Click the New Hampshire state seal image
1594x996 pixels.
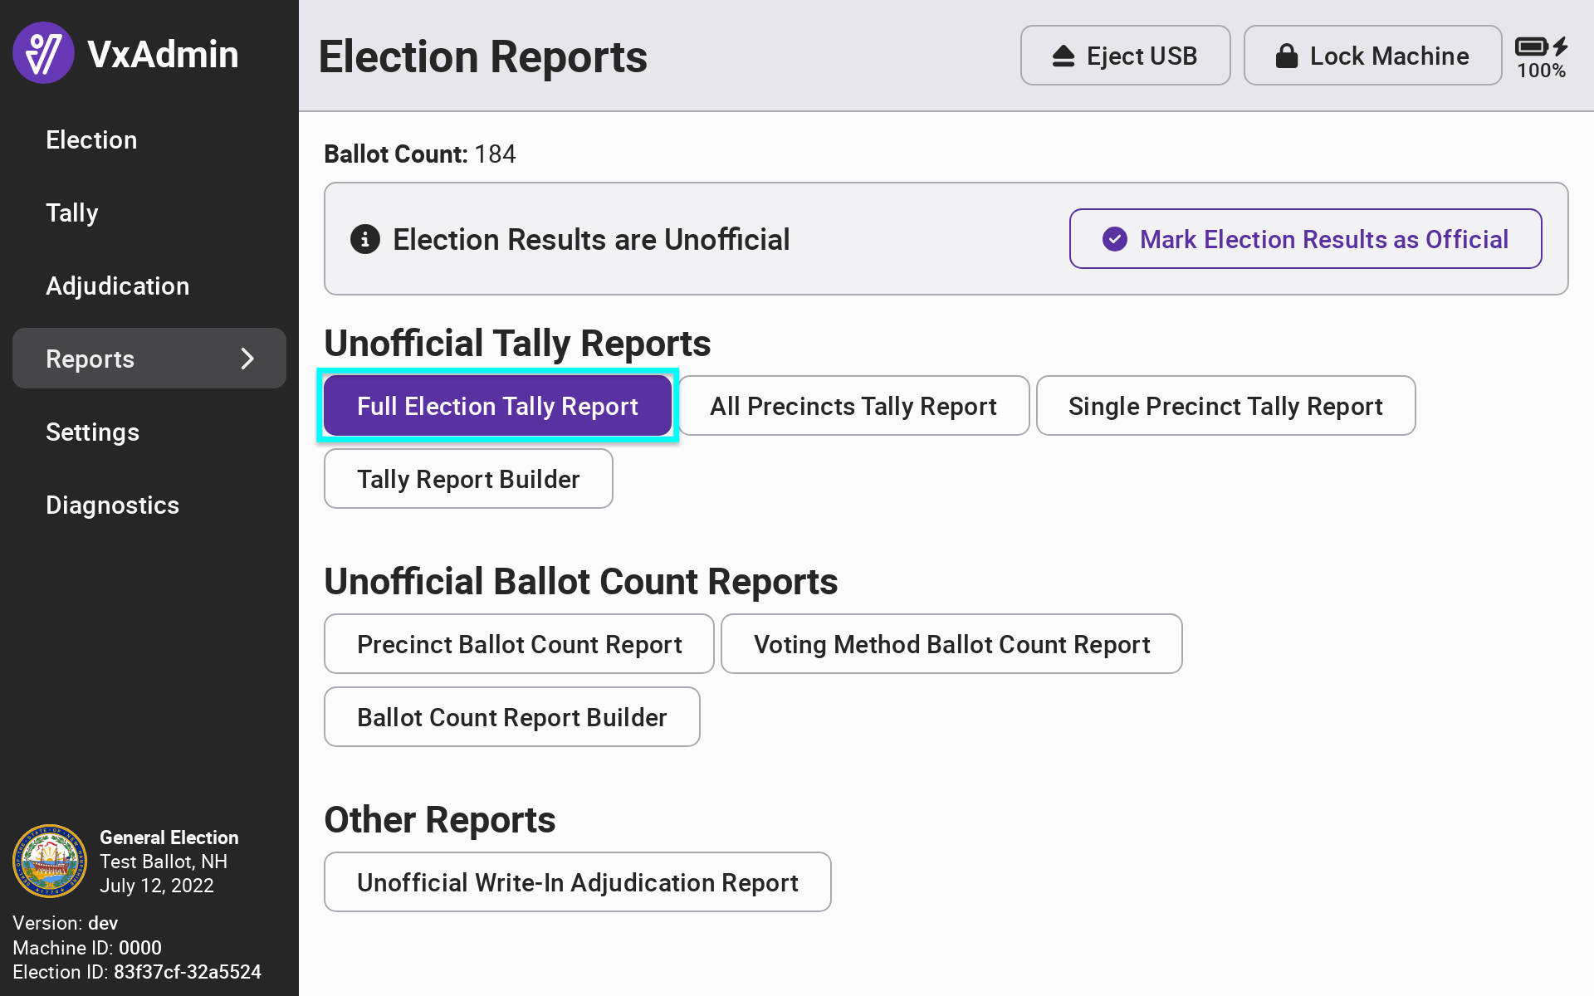(50, 861)
